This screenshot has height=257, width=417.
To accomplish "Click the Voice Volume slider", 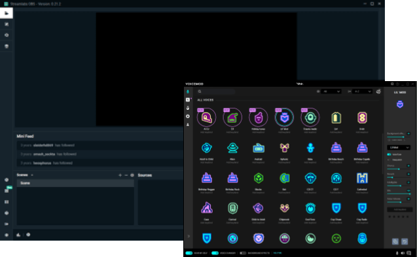I will tap(398, 202).
